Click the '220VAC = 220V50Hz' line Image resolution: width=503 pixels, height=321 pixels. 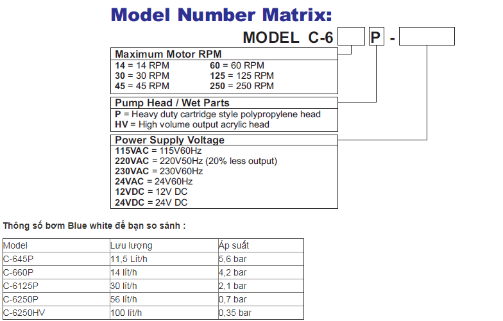[x=196, y=161]
